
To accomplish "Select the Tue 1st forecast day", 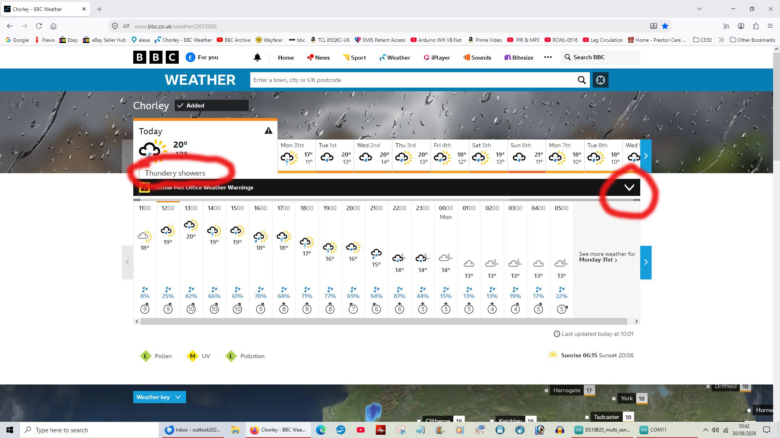I will coord(335,156).
